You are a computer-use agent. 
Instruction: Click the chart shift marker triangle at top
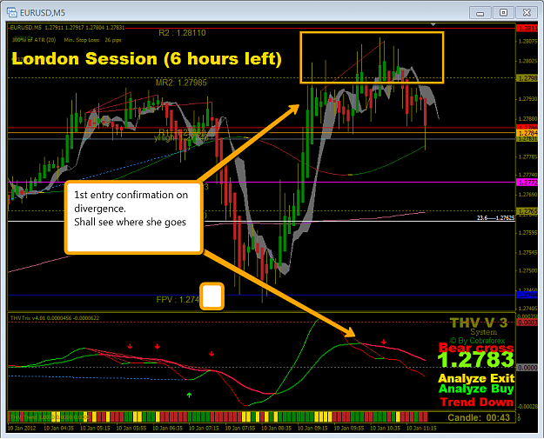click(433, 24)
